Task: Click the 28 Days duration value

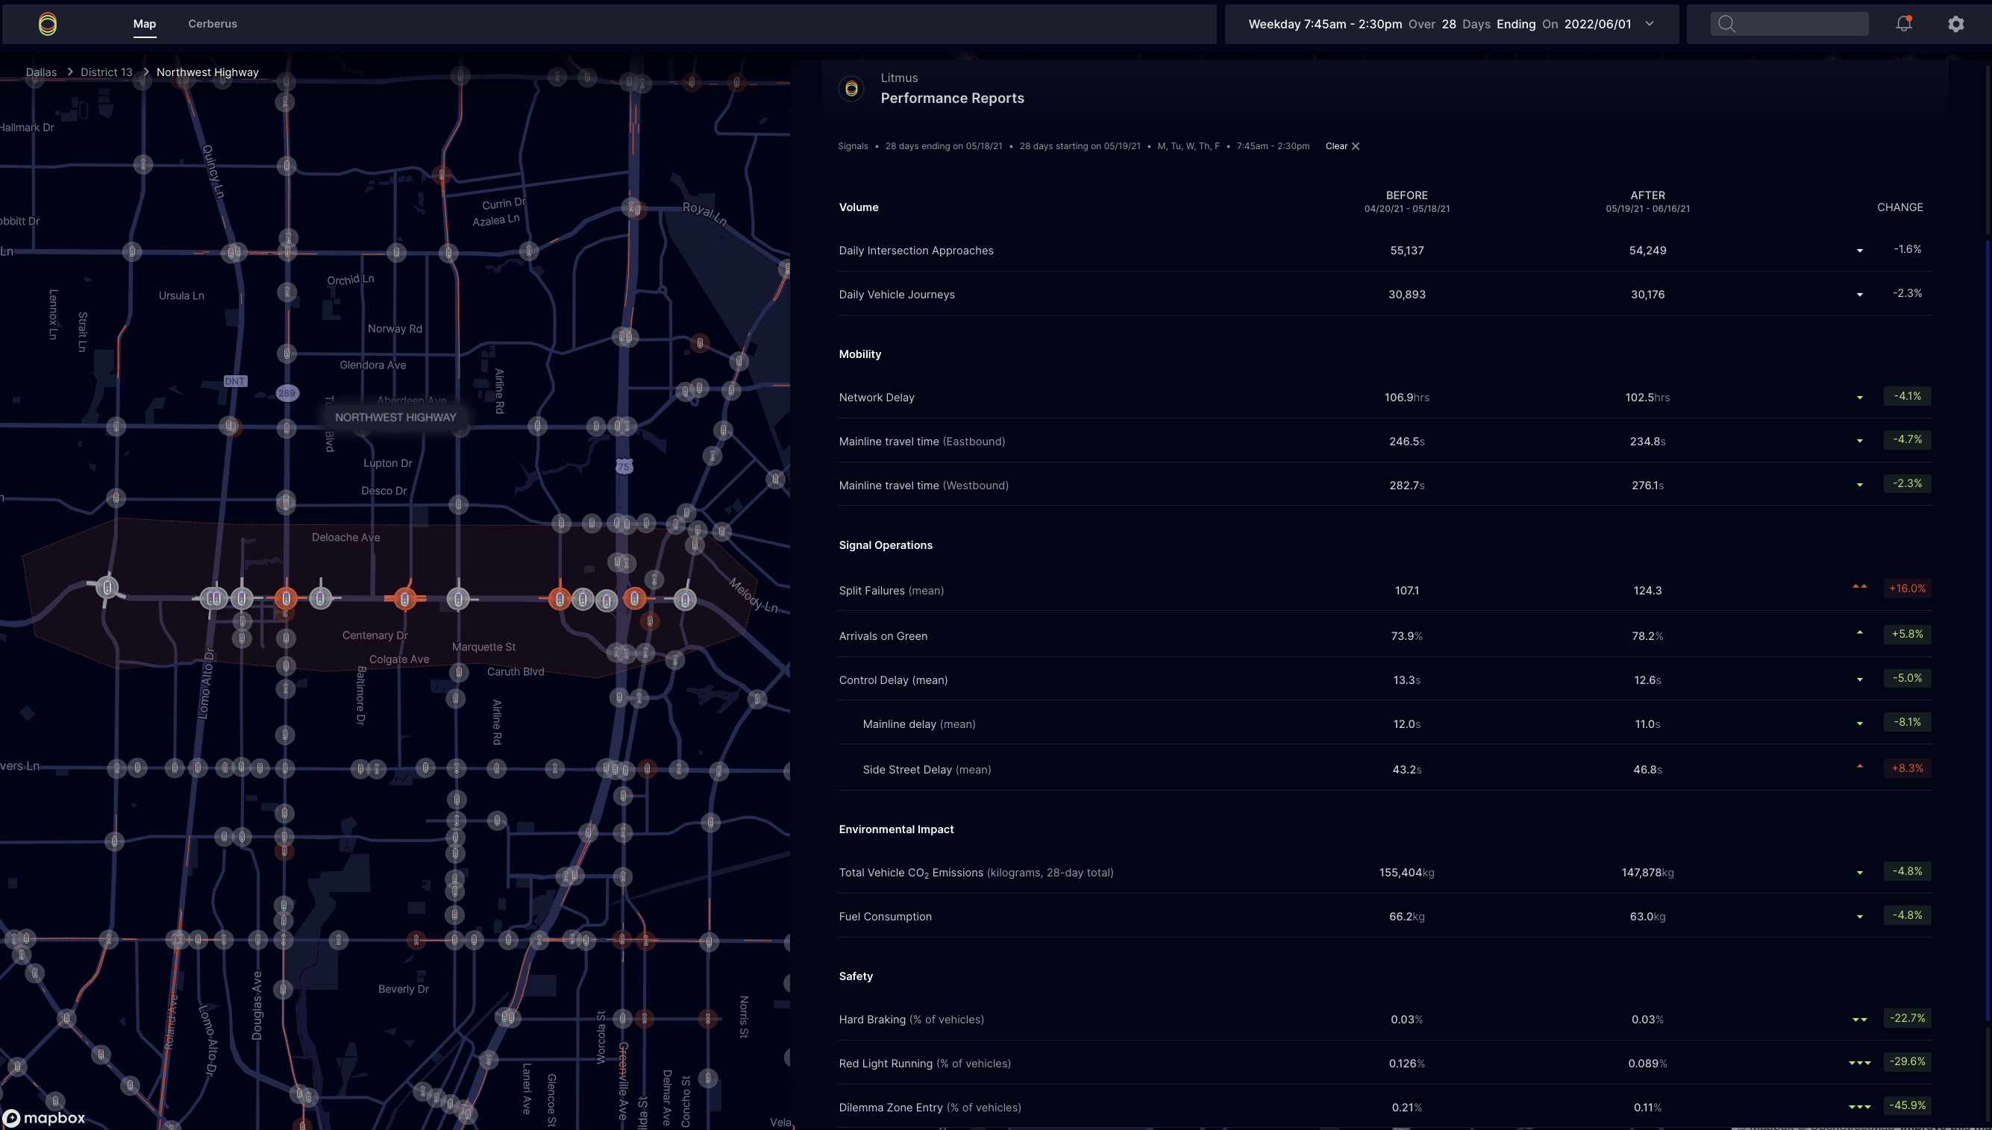Action: pyautogui.click(x=1449, y=24)
